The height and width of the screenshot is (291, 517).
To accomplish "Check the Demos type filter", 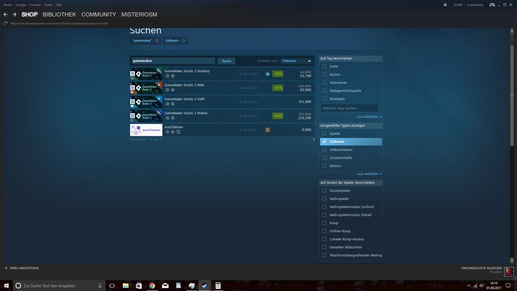I will (324, 166).
